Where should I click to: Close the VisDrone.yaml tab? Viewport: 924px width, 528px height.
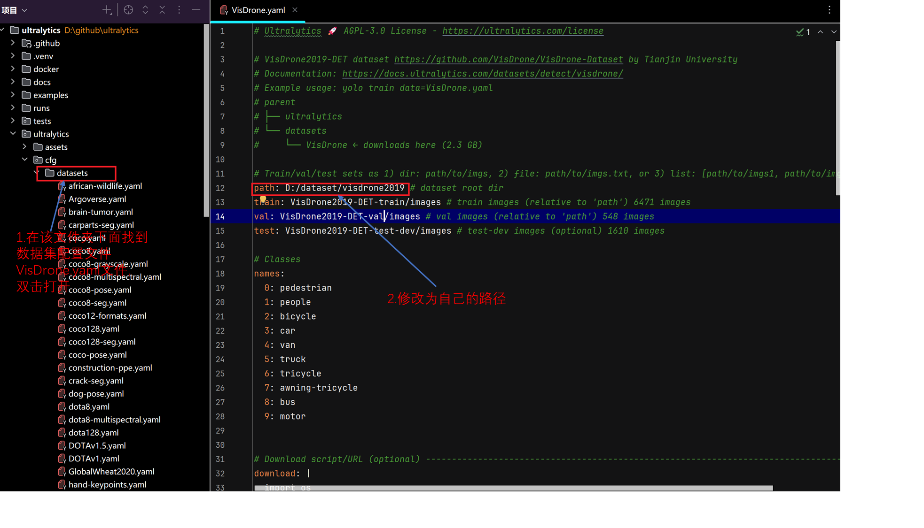(x=295, y=10)
